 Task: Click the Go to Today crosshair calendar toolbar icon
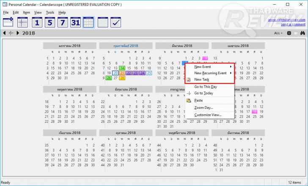pos(22,22)
